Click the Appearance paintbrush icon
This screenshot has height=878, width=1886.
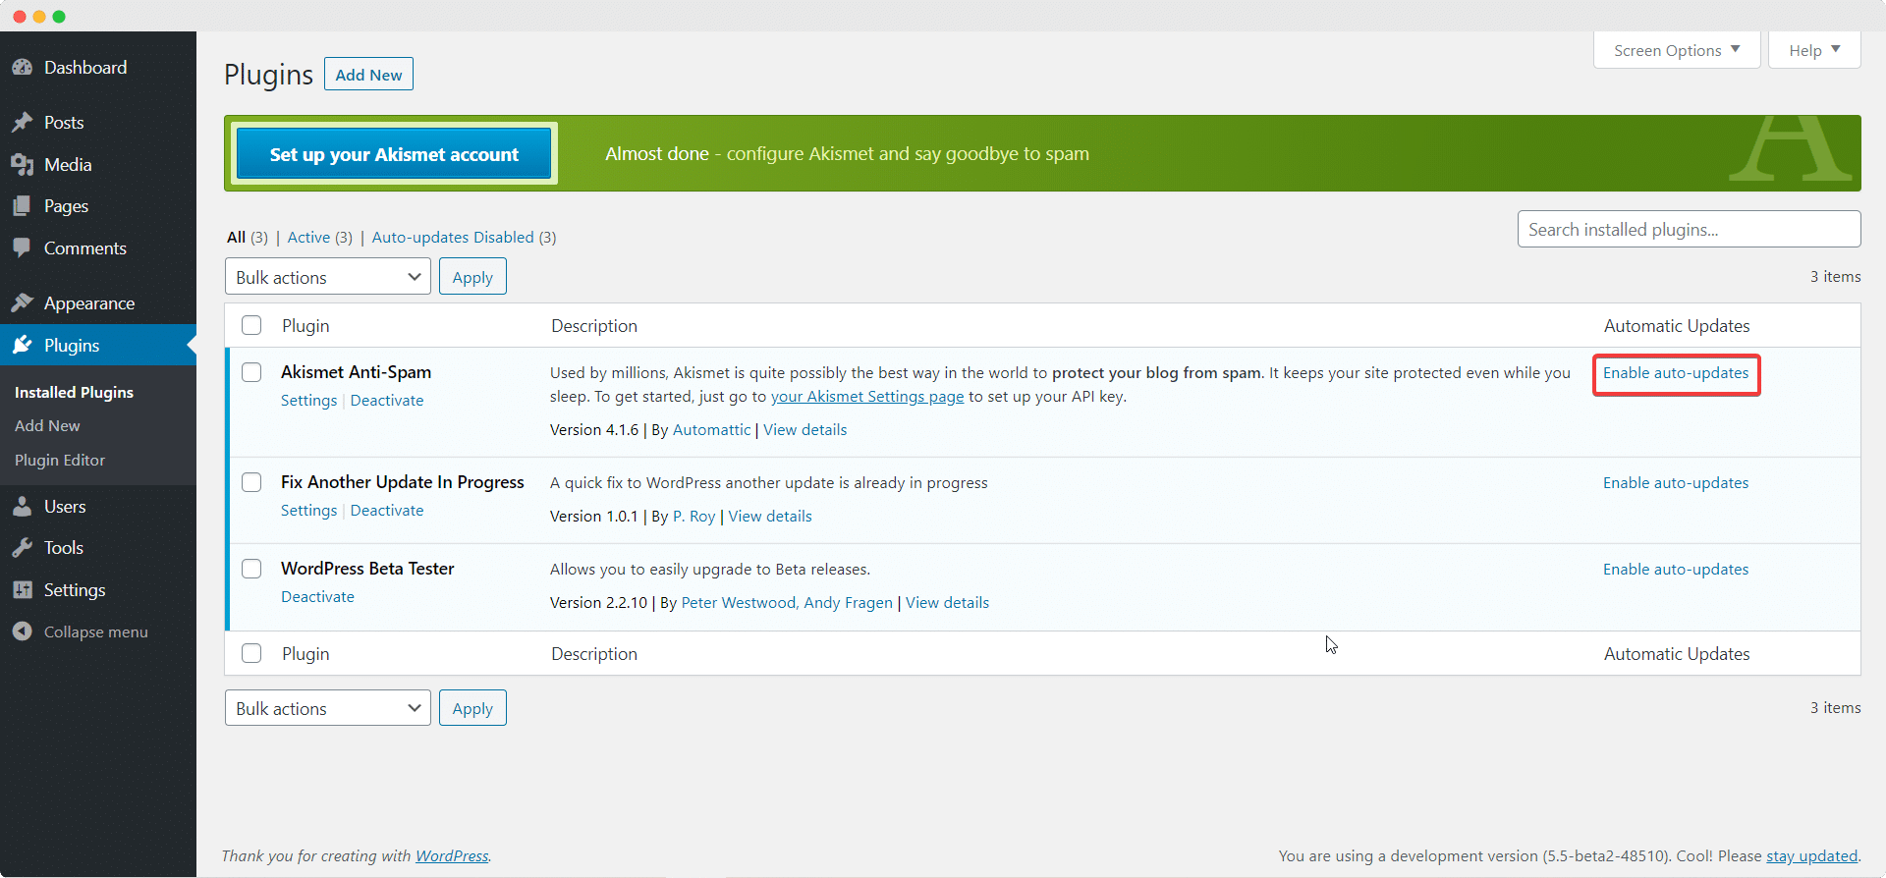click(22, 303)
